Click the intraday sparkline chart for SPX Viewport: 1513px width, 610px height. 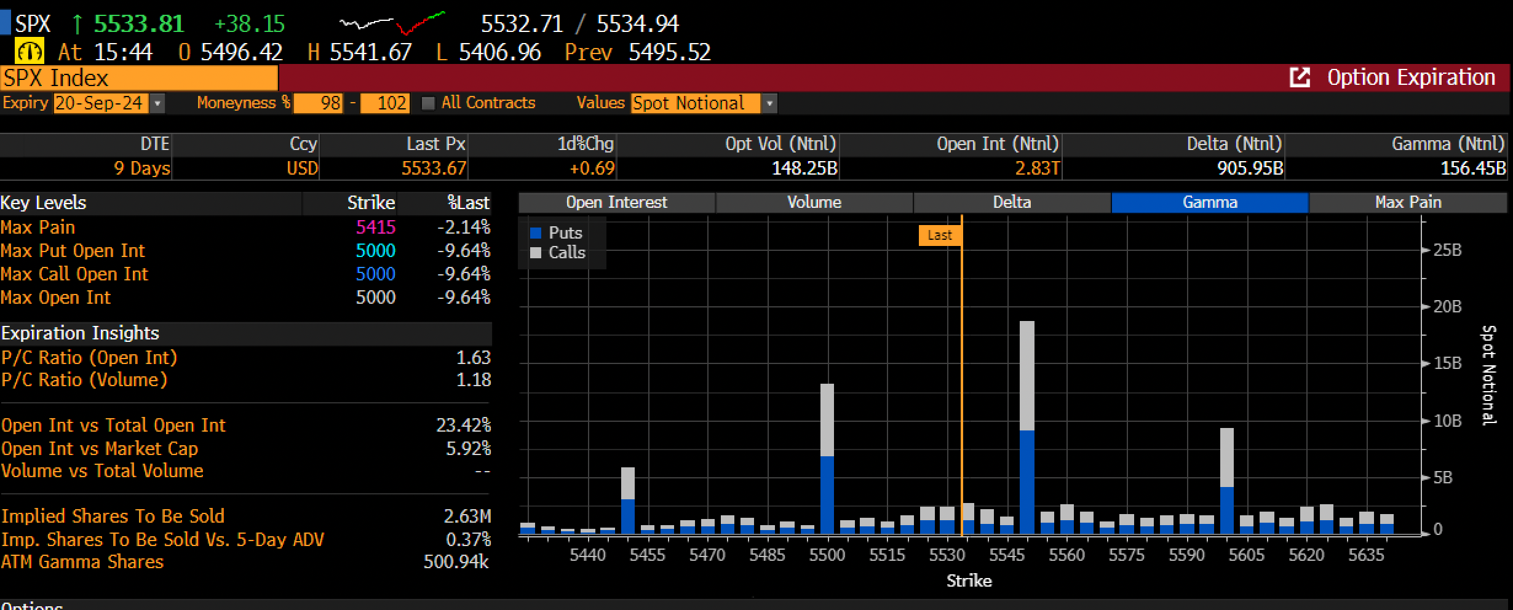click(392, 23)
